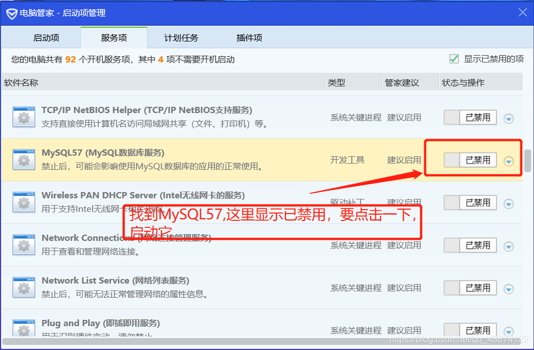Toggle the Plug and Play service switch

(x=470, y=330)
